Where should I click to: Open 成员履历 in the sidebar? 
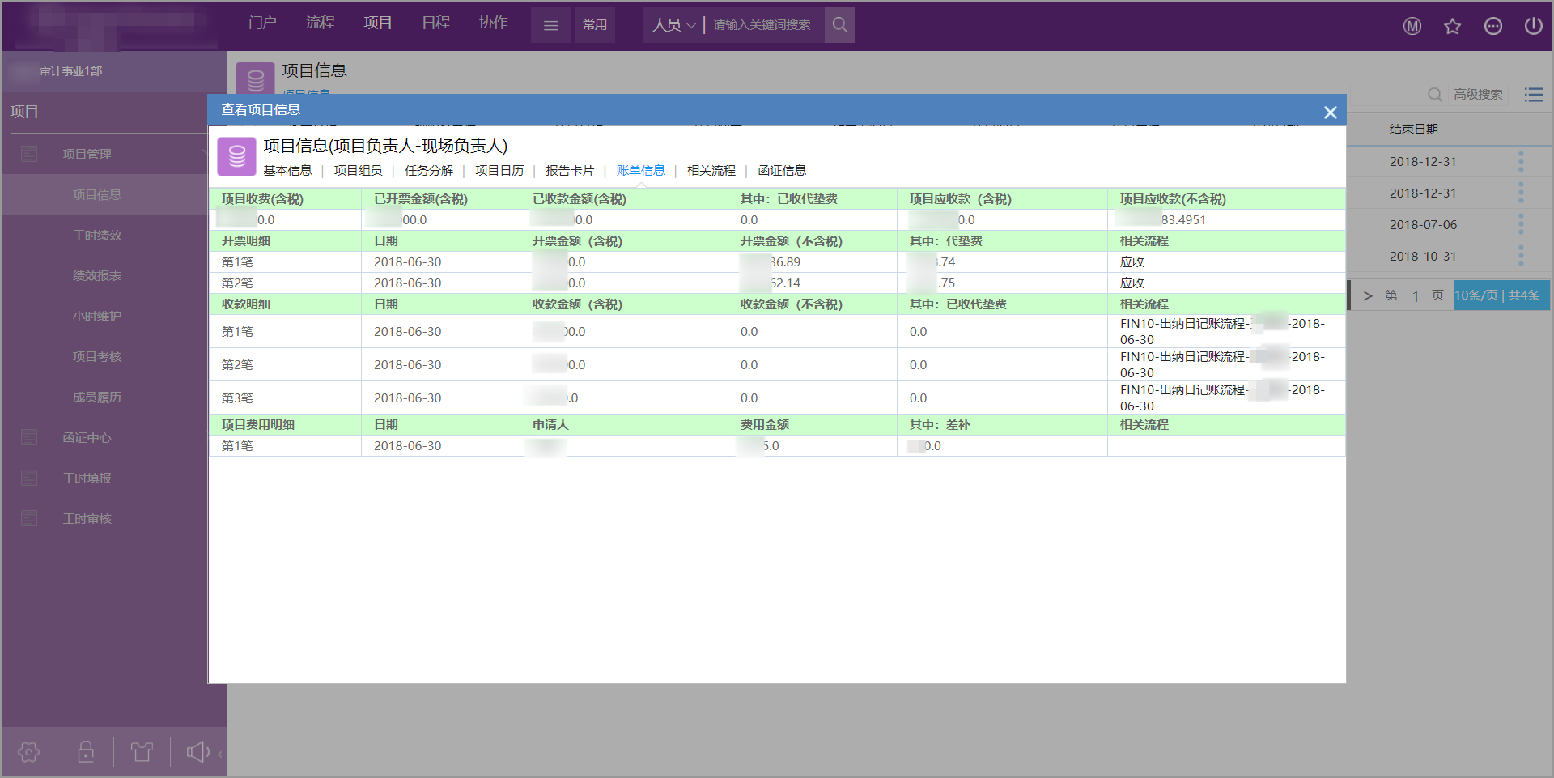click(97, 397)
